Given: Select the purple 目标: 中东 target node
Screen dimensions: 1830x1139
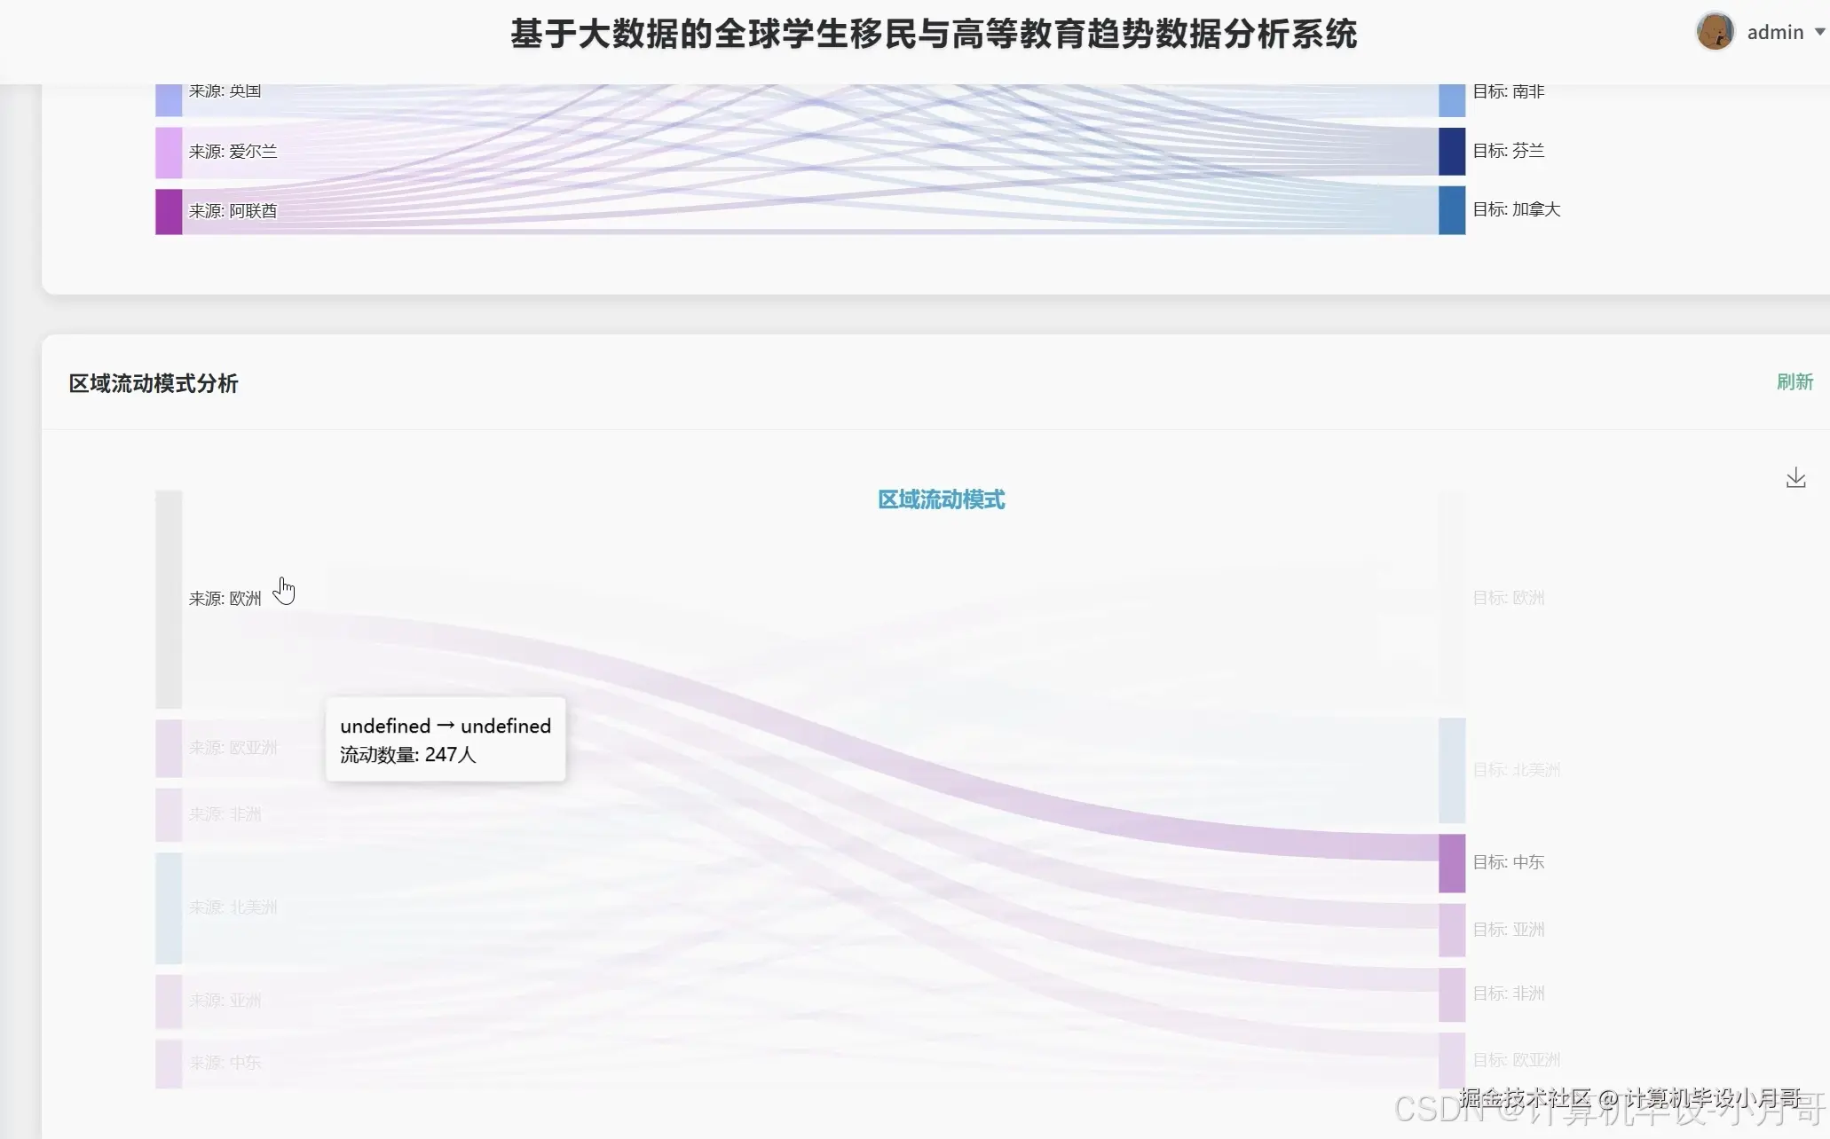Looking at the screenshot, I should pos(1452,862).
